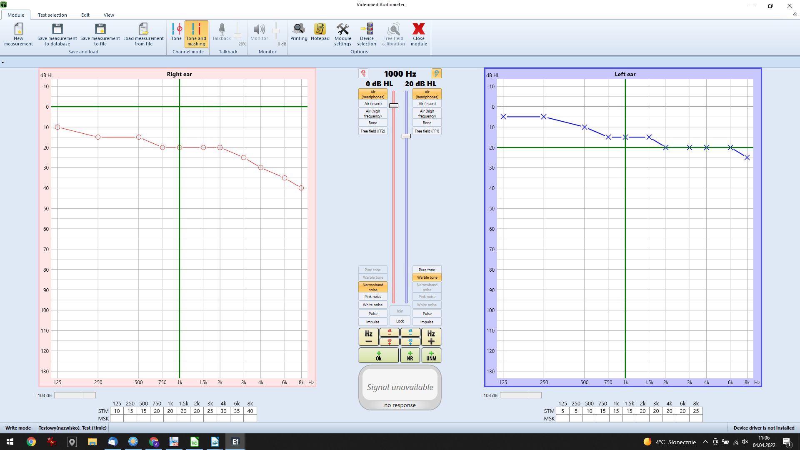Lower blue channel dB level

tap(410, 332)
